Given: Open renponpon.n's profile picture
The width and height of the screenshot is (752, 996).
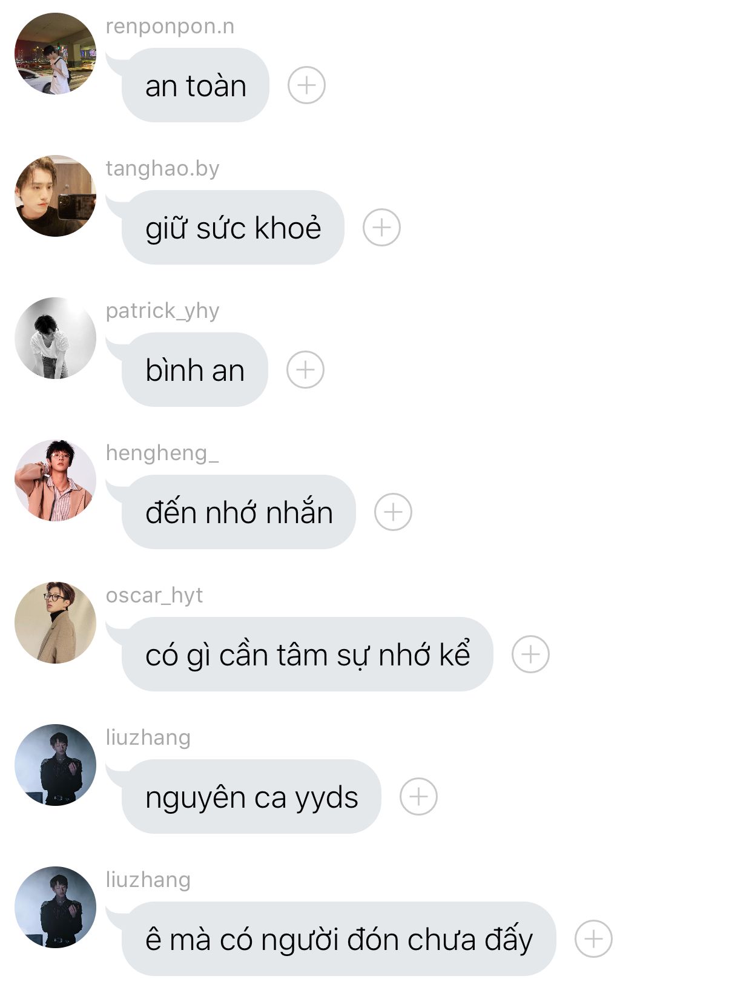Looking at the screenshot, I should coord(55,53).
